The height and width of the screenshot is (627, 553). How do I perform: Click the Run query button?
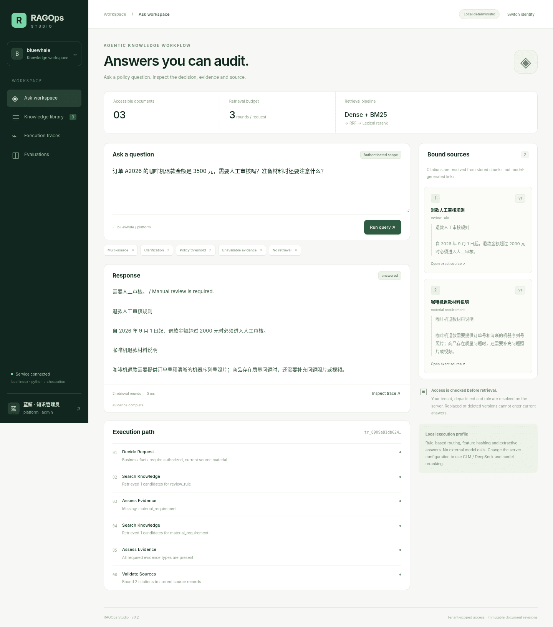click(382, 227)
